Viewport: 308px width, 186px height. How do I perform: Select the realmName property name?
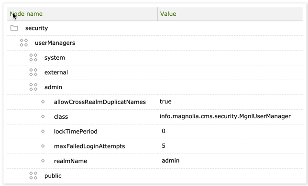[x=70, y=161]
